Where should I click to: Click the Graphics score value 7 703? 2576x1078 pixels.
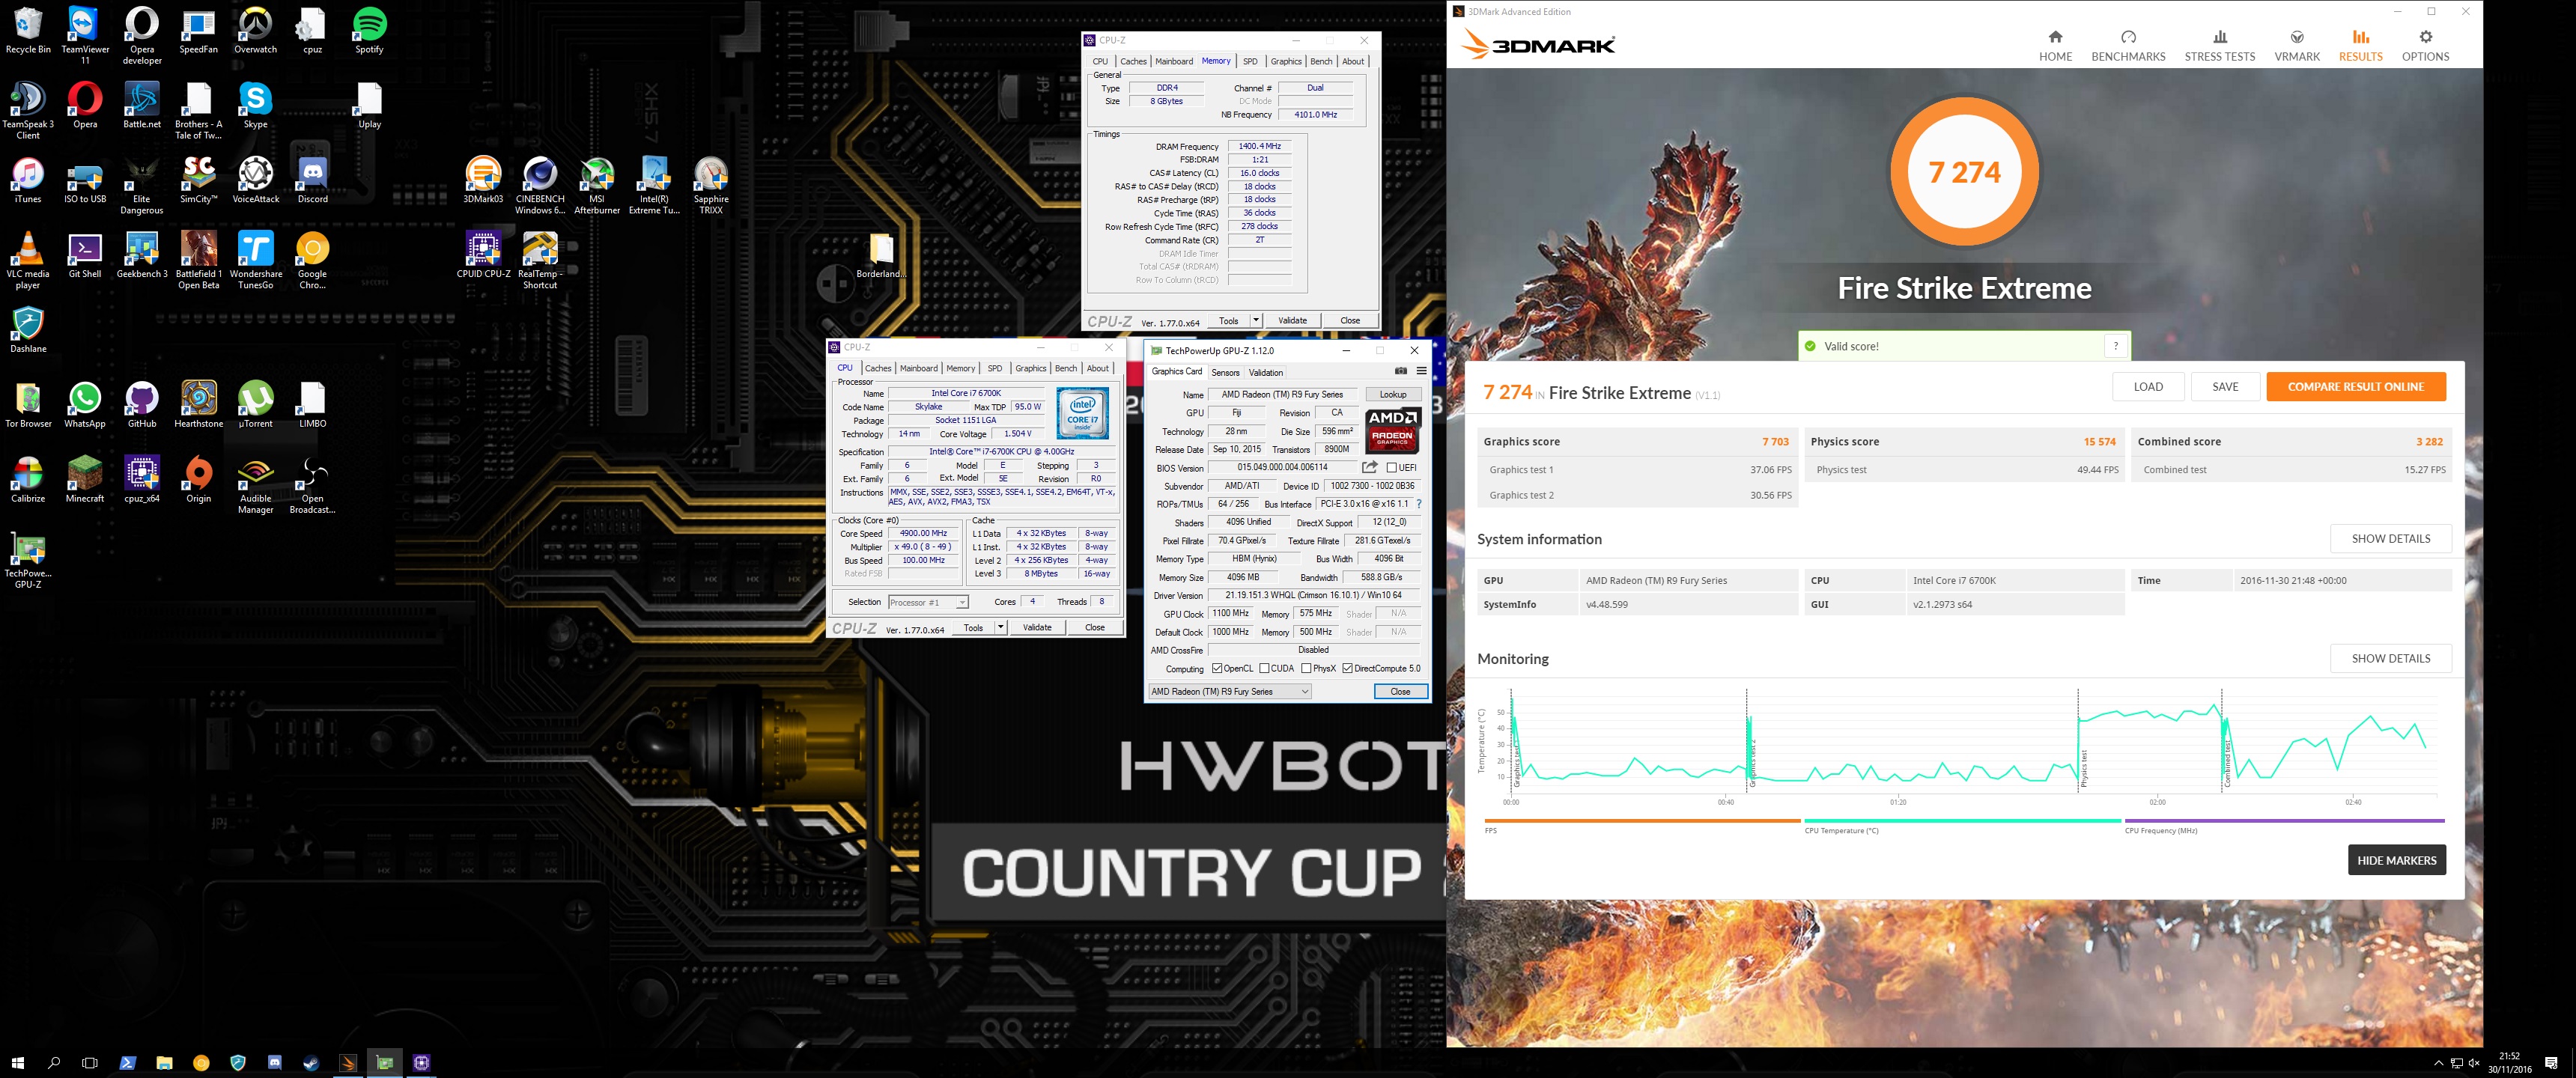pos(1775,442)
